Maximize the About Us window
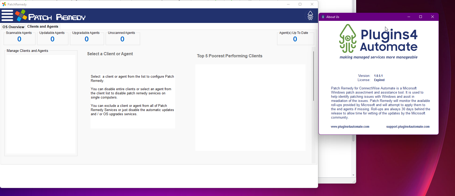The width and height of the screenshot is (455, 196). (421, 17)
